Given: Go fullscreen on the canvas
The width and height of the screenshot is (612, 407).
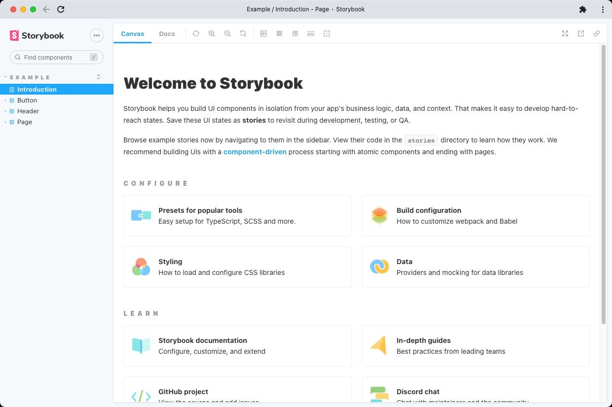Looking at the screenshot, I should (x=565, y=34).
